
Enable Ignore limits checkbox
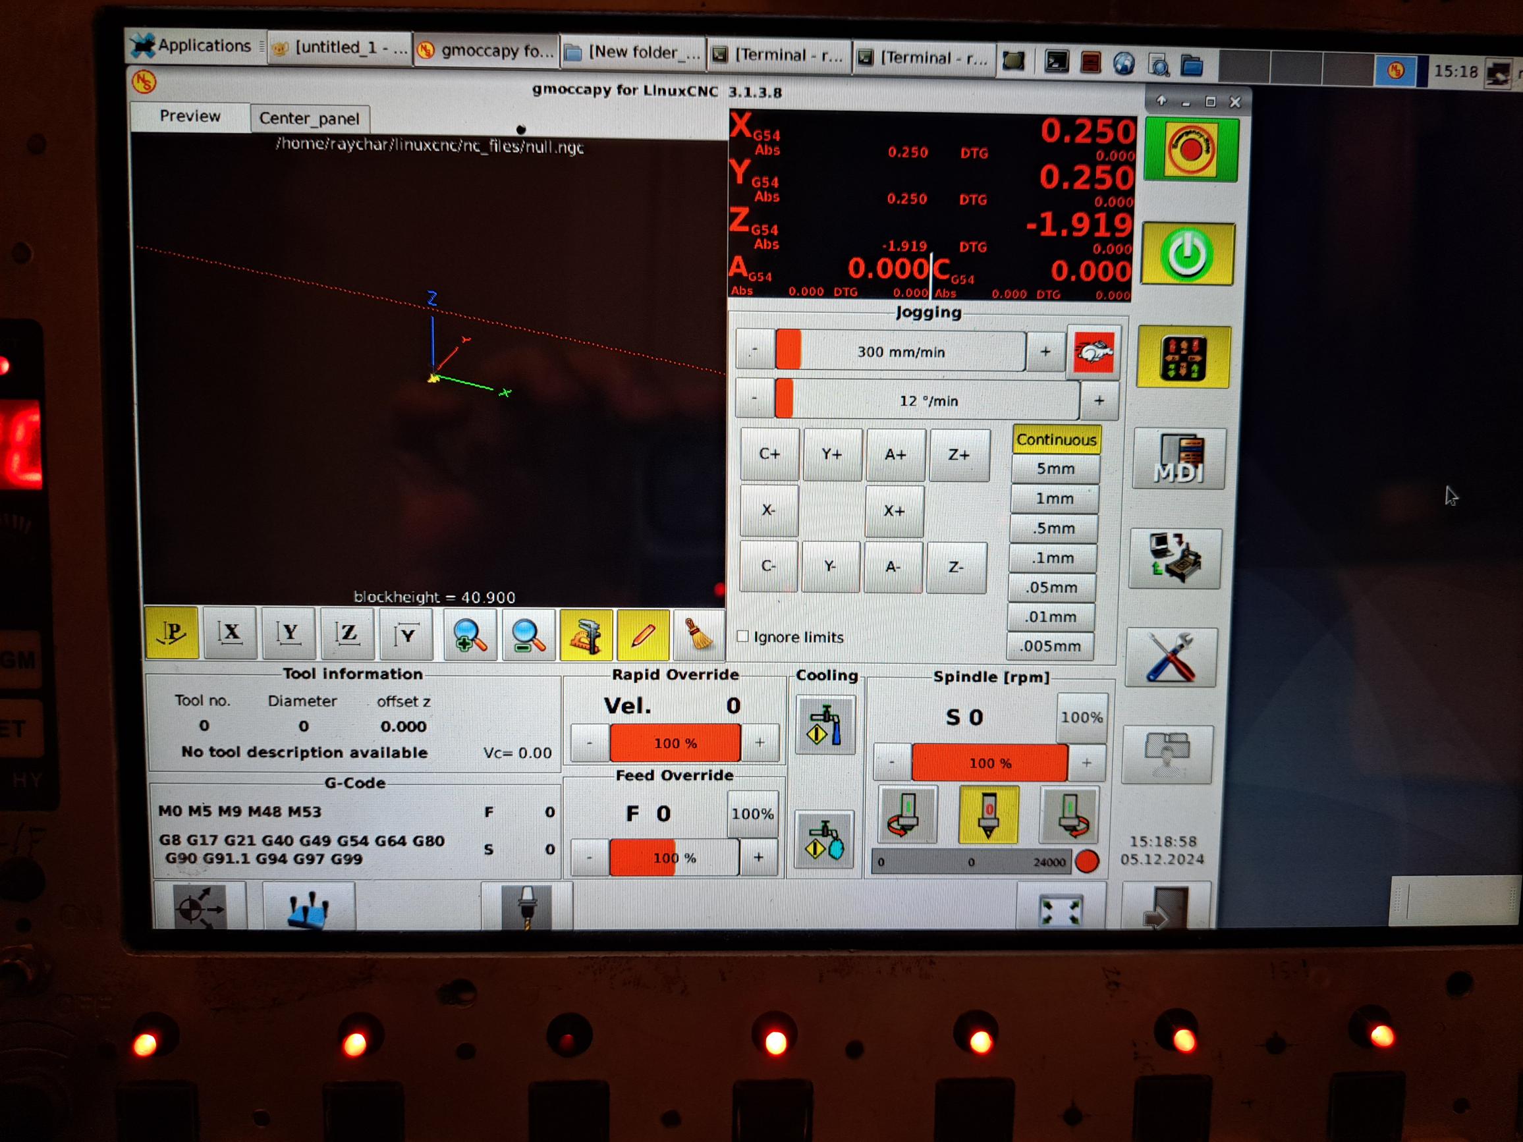[x=742, y=637]
